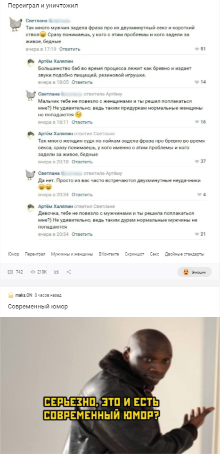
Task: Share the post using the share icon
Action: tap(69, 272)
